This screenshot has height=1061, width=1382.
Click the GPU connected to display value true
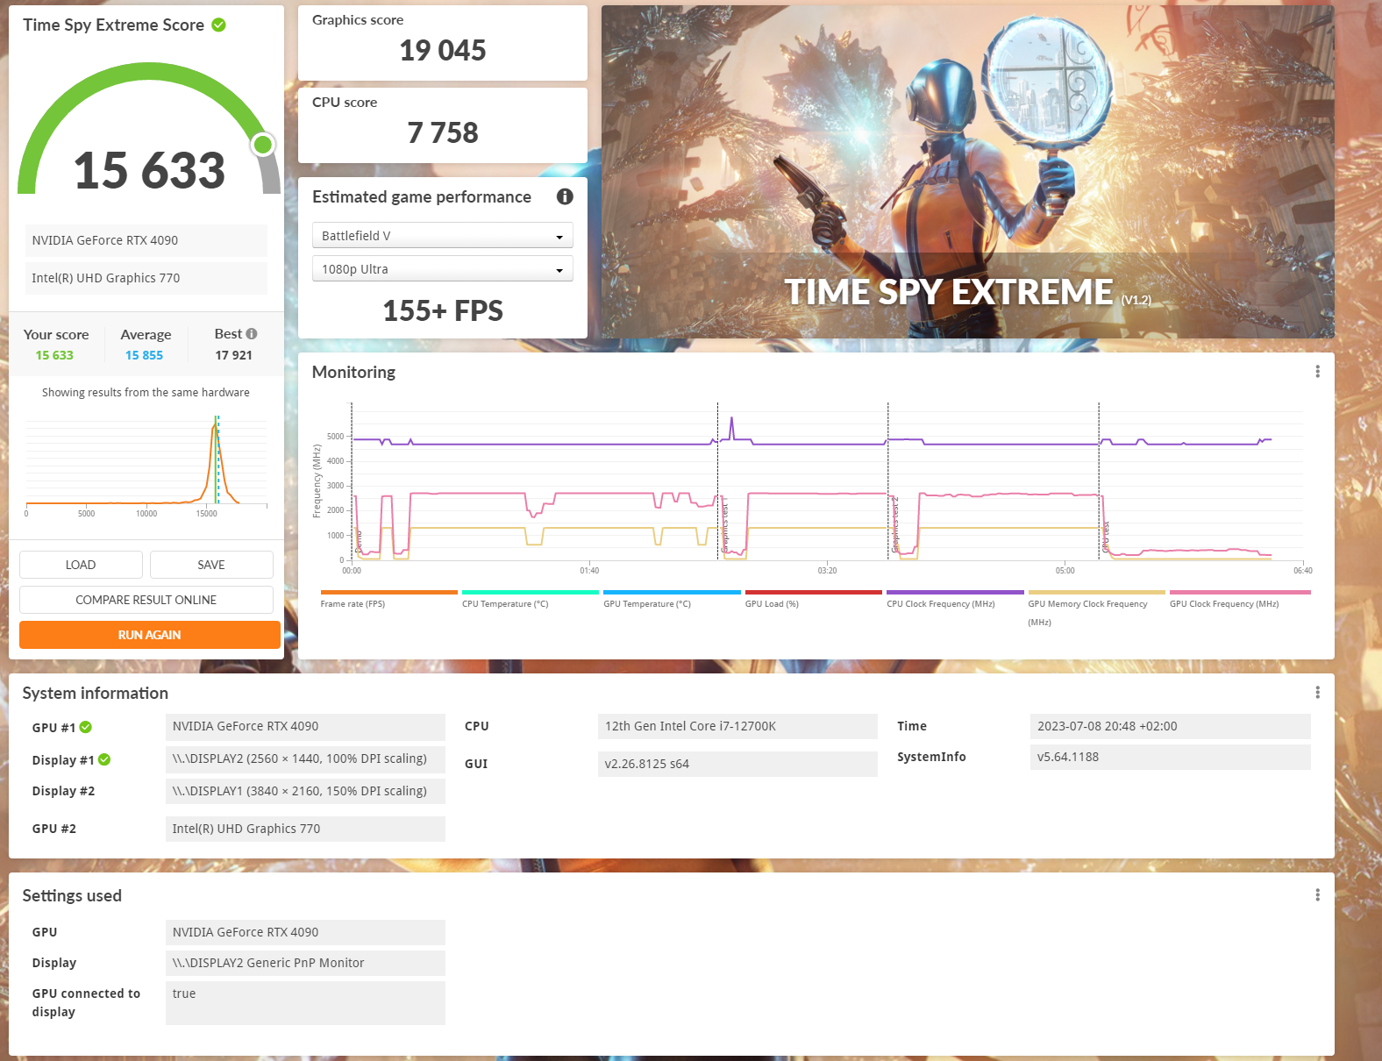click(x=305, y=1003)
